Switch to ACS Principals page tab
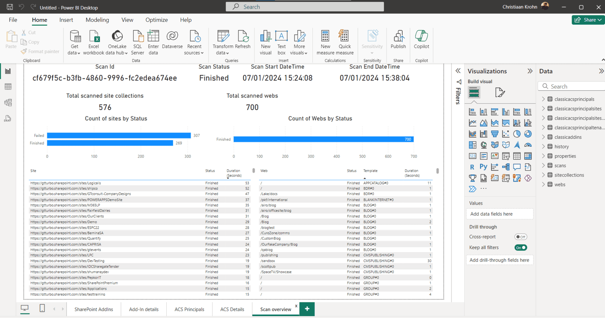 pos(189,309)
